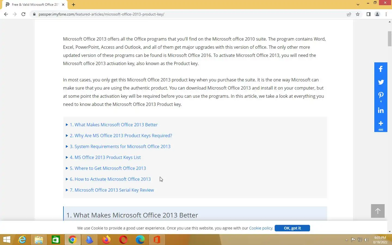The width and height of the screenshot is (392, 245).
Task: Open the tab search dropdown
Action: (358, 4)
